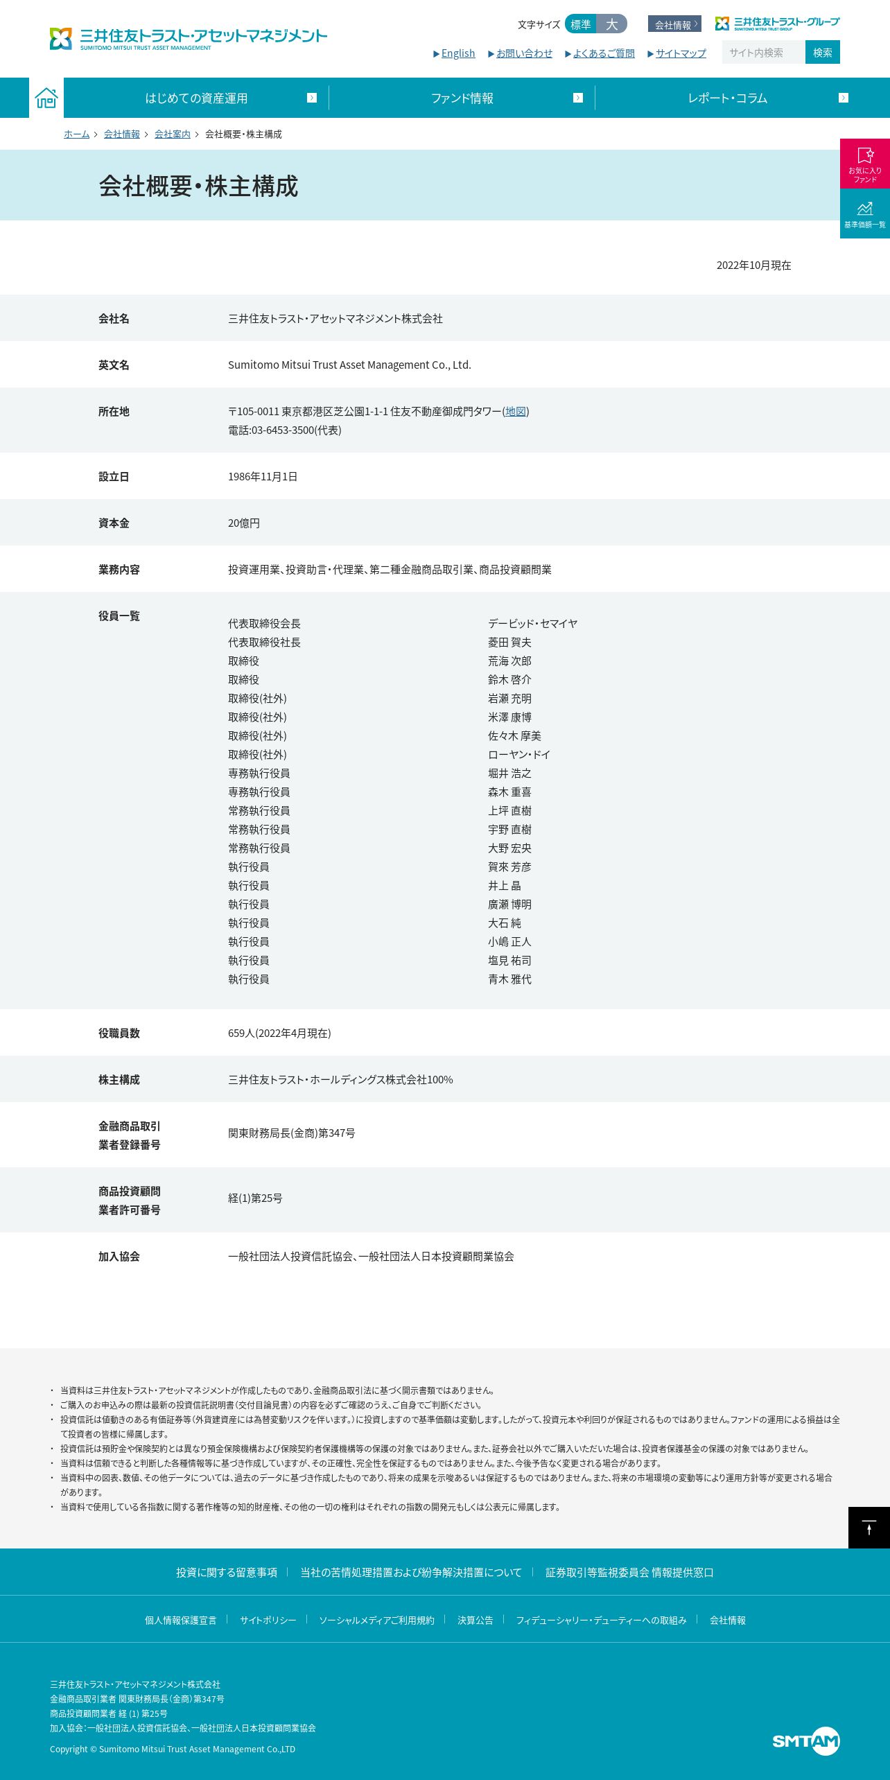Go to 会社案内 in the breadcrumb
890x1780 pixels.
click(x=173, y=134)
